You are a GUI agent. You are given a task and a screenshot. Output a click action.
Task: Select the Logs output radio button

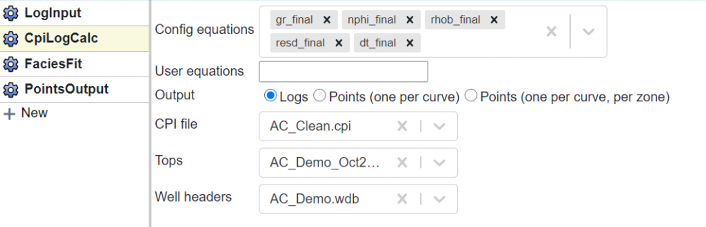click(270, 96)
